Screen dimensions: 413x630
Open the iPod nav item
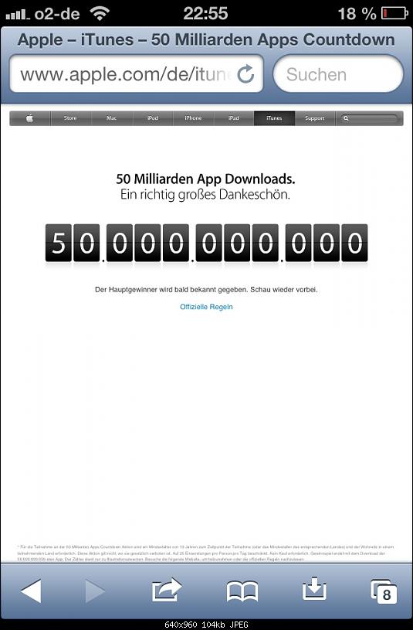[x=153, y=118]
